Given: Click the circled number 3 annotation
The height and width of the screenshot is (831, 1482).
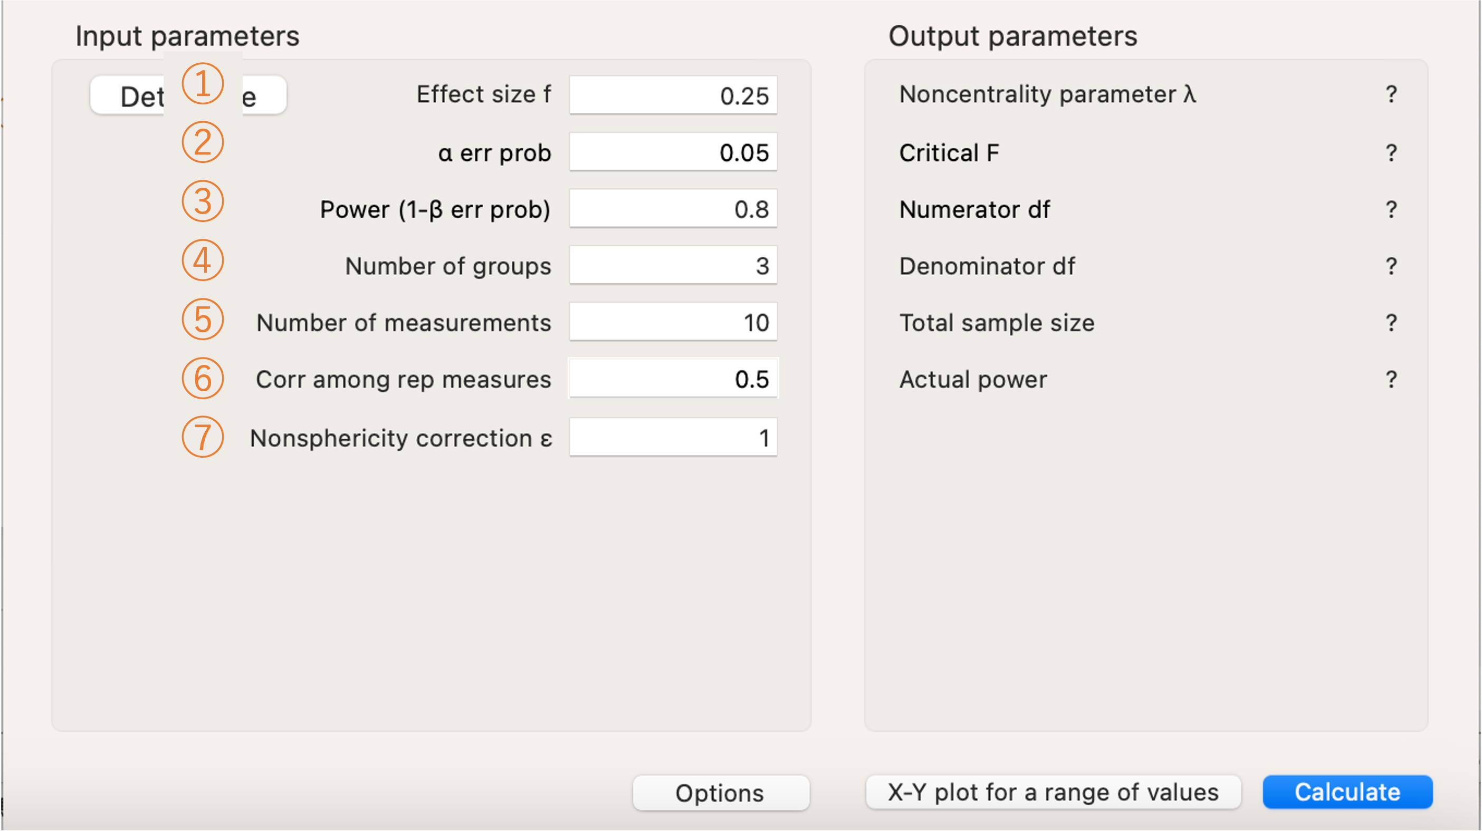Looking at the screenshot, I should tap(203, 201).
